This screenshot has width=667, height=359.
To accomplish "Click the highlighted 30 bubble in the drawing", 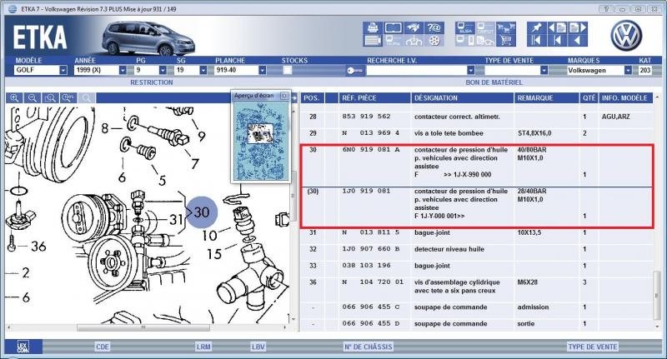I will pyautogui.click(x=202, y=212).
